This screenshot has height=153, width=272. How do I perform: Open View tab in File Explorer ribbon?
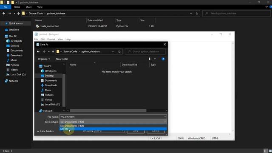tap(40, 7)
